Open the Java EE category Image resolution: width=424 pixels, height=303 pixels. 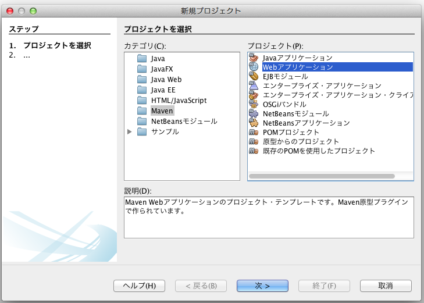tap(163, 90)
